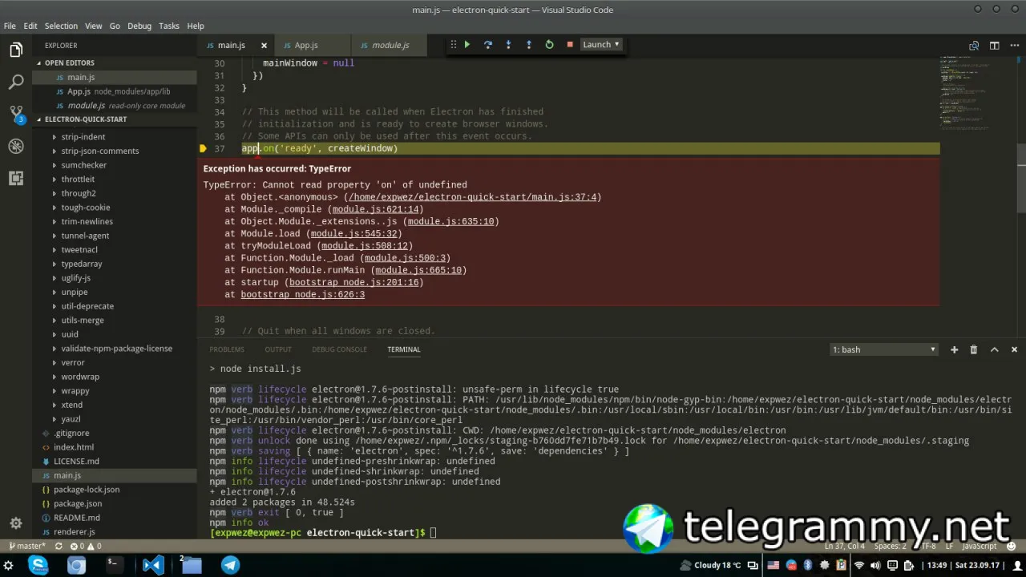The width and height of the screenshot is (1026, 577).
Task: Open the Search view in activity bar
Action: tap(16, 82)
